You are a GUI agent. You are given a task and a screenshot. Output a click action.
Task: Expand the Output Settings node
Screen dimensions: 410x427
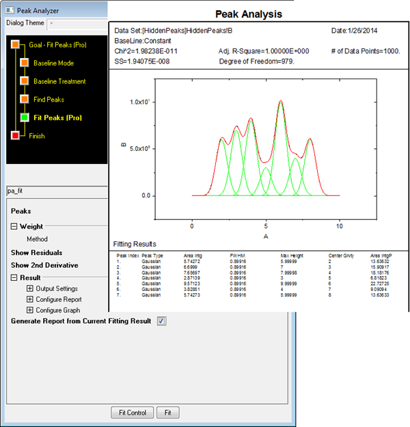pyautogui.click(x=30, y=289)
